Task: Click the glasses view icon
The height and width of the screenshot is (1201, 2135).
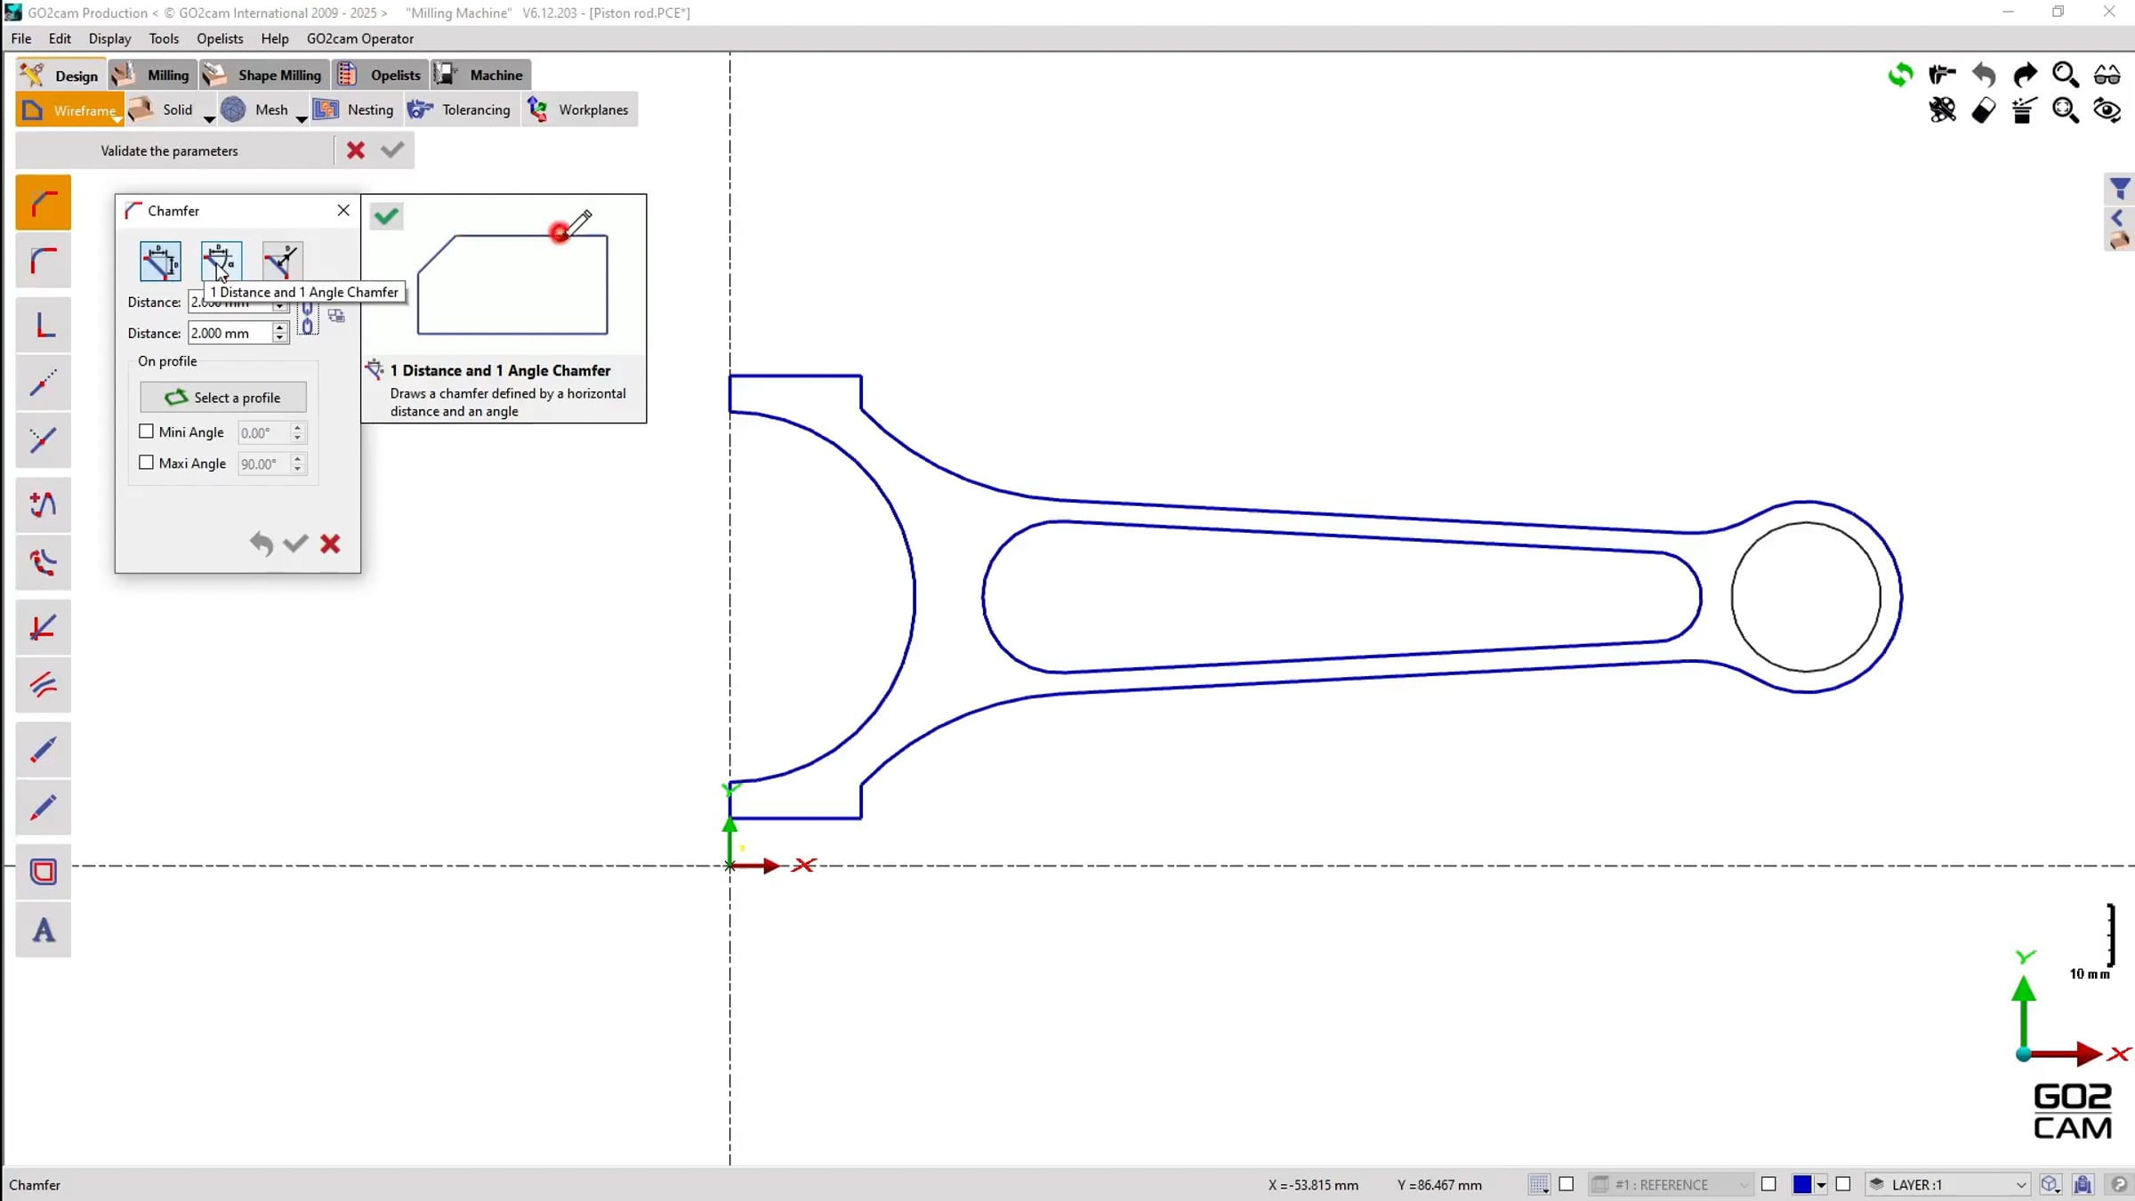Action: [x=2107, y=75]
